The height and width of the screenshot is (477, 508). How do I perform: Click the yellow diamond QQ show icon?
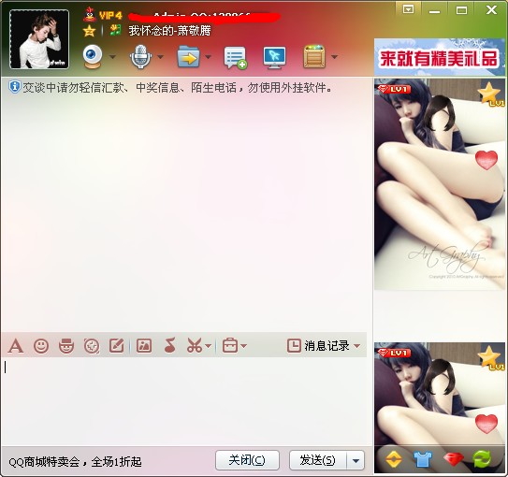394,459
